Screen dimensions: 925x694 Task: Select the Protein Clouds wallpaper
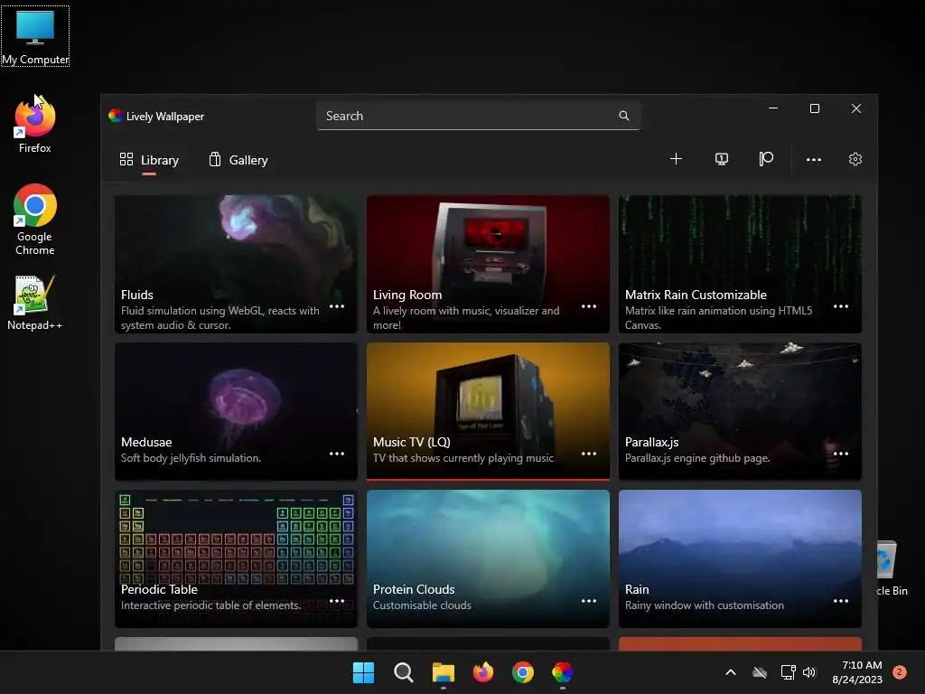488,558
